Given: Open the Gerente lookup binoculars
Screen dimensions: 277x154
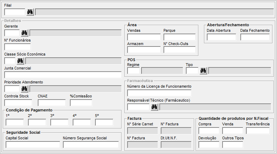Looking at the screenshot, I should coord(24,33).
